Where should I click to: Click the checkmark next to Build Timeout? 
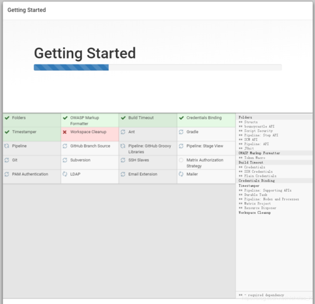[x=123, y=118]
